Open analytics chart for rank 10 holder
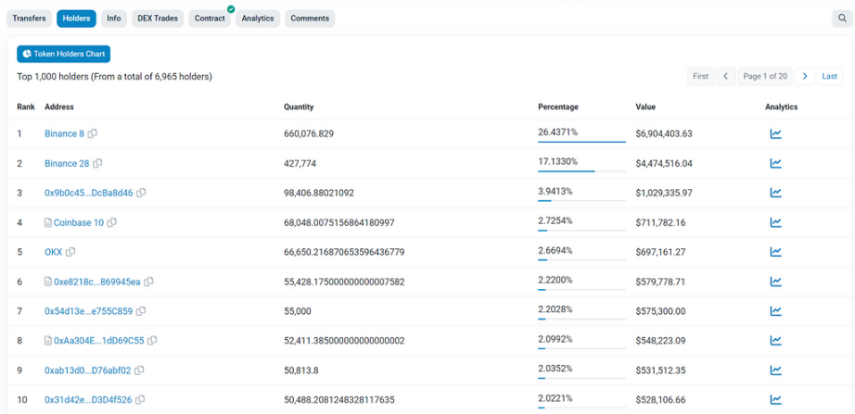The width and height of the screenshot is (855, 414). point(775,400)
